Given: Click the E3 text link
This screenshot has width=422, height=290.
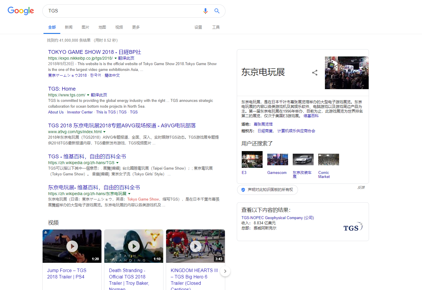Looking at the screenshot, I should (x=244, y=173).
